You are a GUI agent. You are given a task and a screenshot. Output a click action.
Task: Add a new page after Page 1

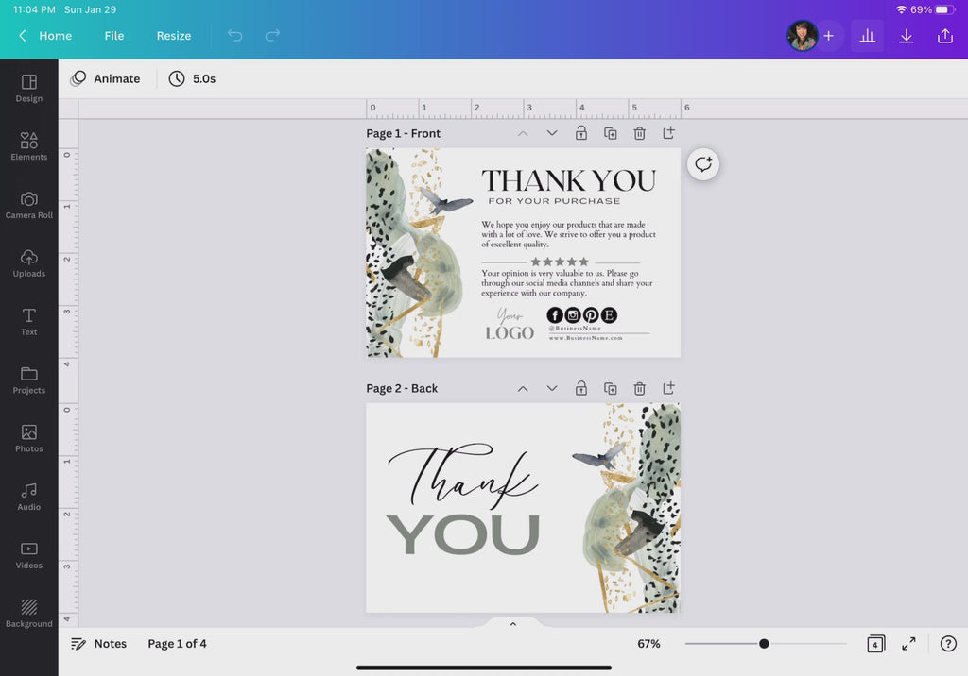[668, 132]
